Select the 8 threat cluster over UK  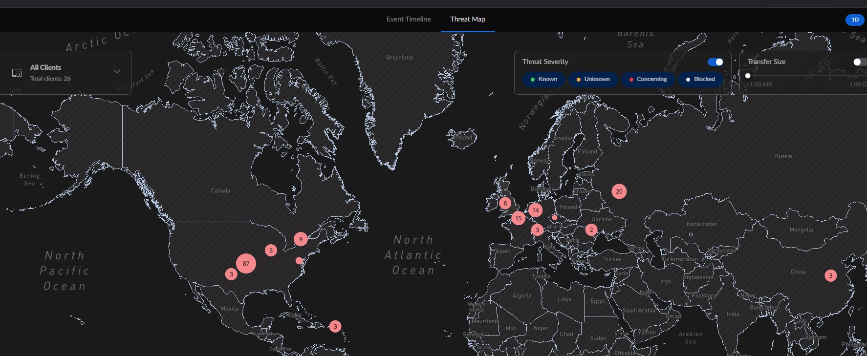[x=505, y=203]
